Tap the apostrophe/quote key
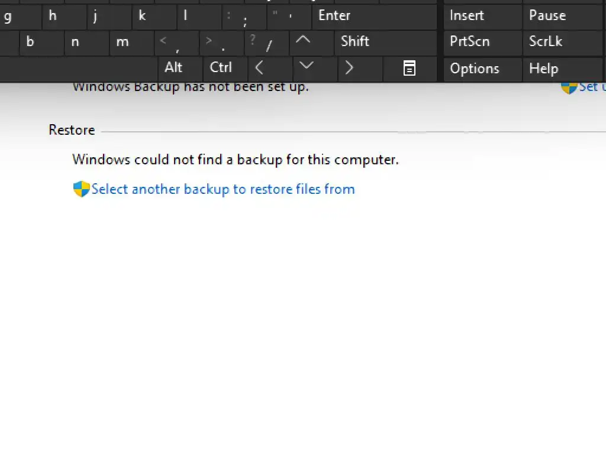This screenshot has width=606, height=454. [x=289, y=17]
